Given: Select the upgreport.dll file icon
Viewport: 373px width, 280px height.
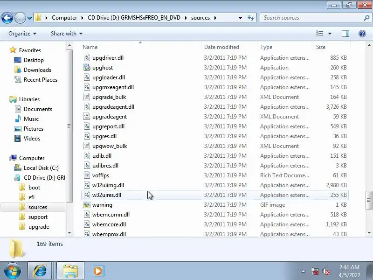Looking at the screenshot, I should 87,126.
